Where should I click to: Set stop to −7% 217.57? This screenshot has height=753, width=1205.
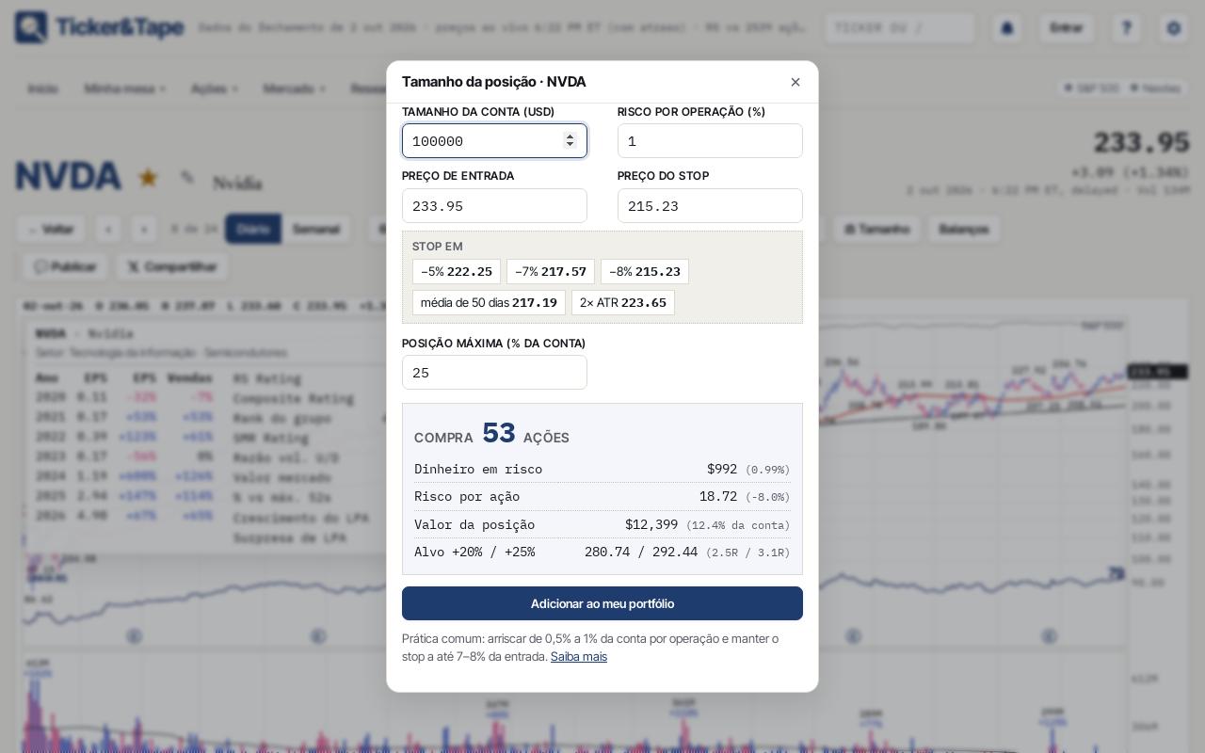[x=551, y=272]
